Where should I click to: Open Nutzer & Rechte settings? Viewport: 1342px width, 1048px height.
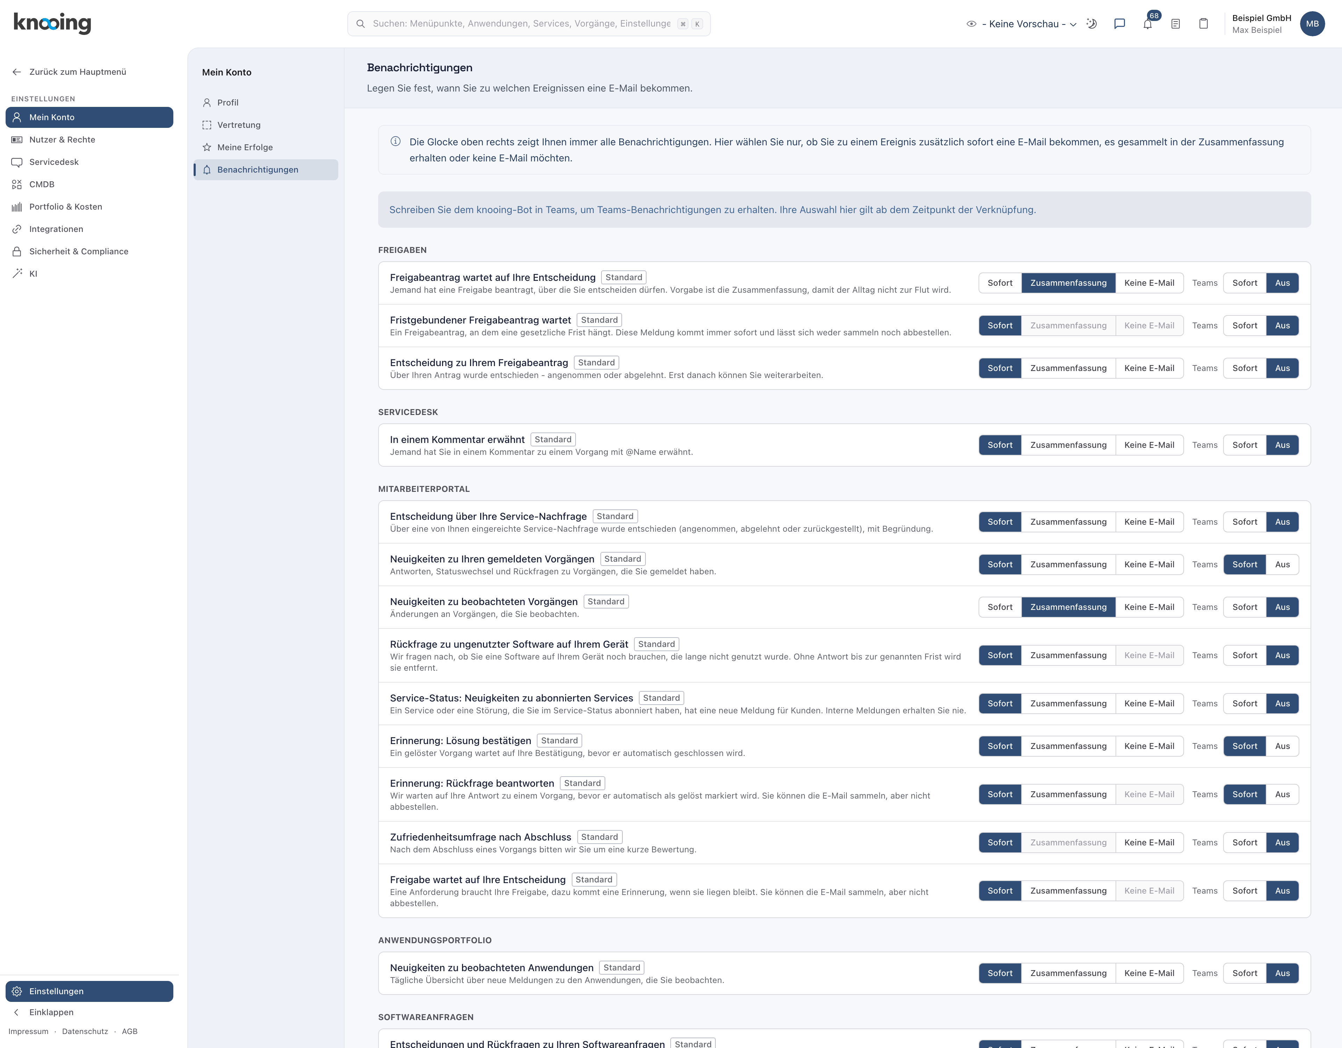tap(90, 140)
